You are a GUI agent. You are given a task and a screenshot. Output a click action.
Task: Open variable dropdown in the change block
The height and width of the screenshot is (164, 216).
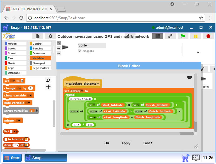tap(19, 88)
